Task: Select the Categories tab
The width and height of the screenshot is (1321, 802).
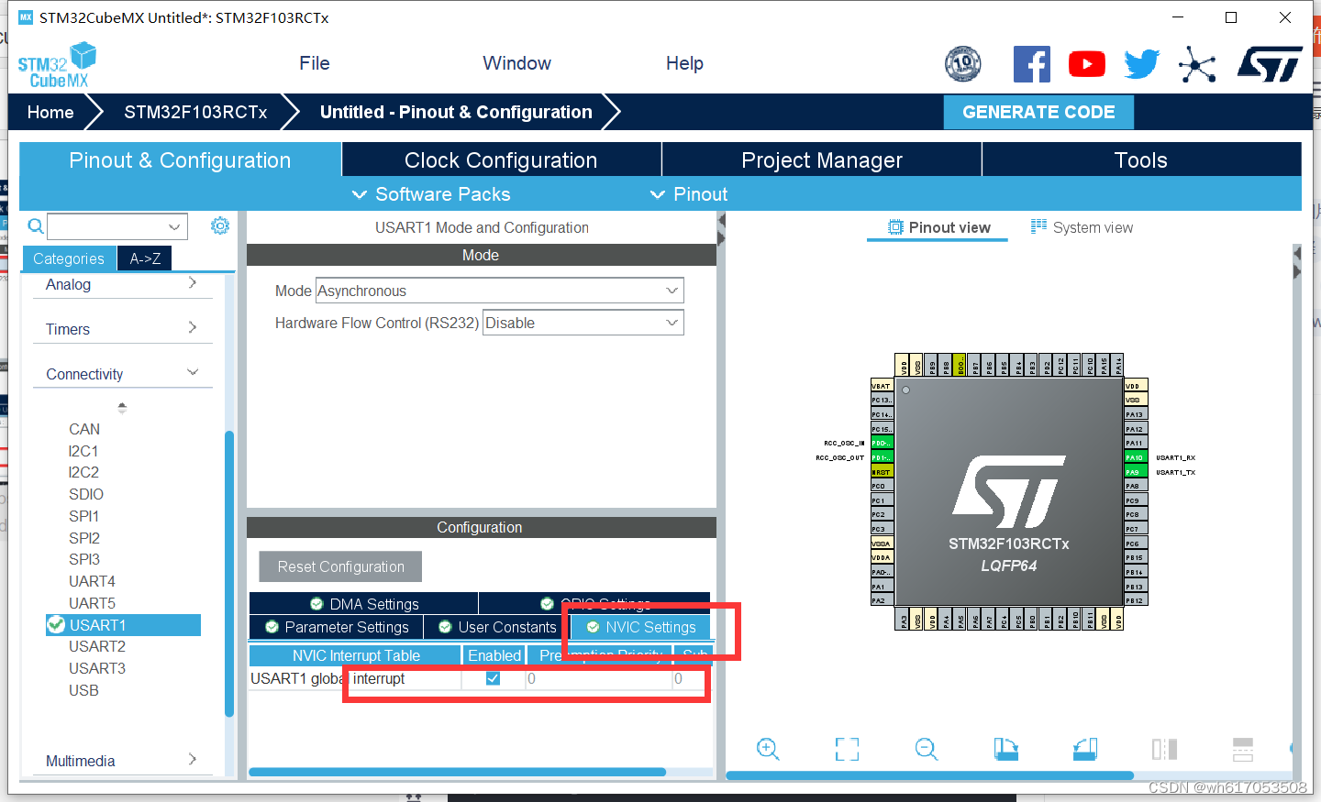Action: (x=69, y=258)
